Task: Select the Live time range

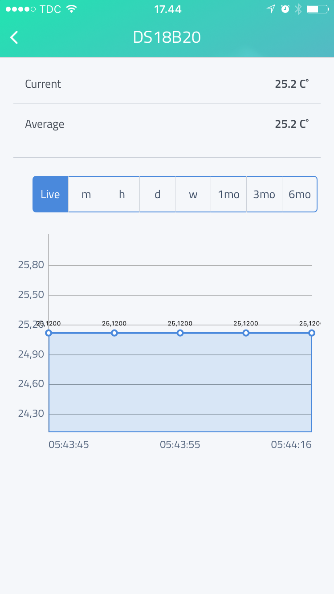Action: tap(50, 194)
